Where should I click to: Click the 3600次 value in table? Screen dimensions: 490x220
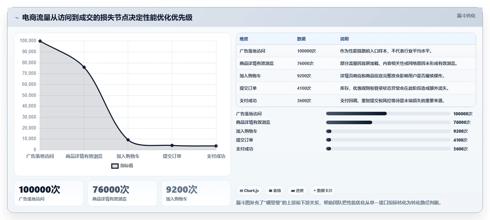304,101
